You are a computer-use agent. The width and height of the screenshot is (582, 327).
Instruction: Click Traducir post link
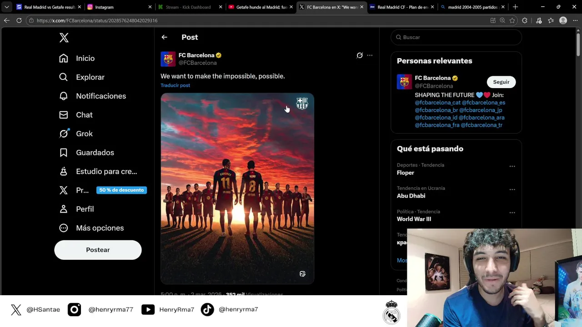tap(175, 85)
